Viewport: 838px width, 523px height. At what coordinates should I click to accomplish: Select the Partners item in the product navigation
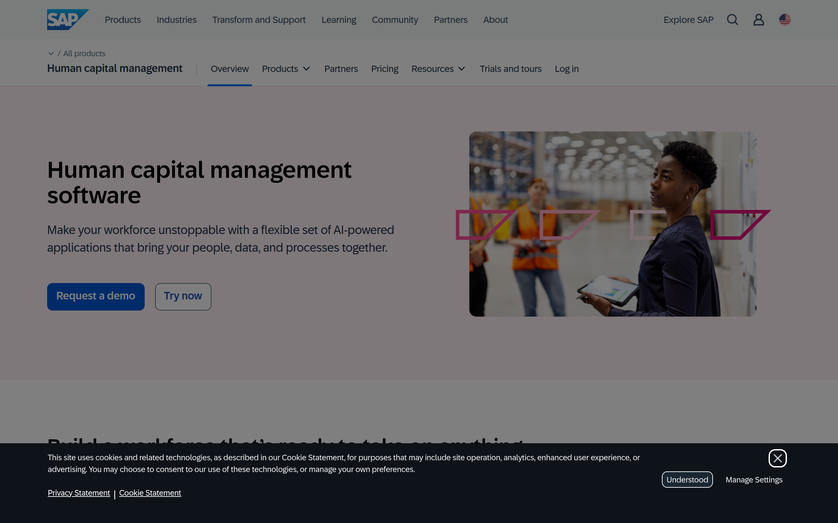click(341, 69)
